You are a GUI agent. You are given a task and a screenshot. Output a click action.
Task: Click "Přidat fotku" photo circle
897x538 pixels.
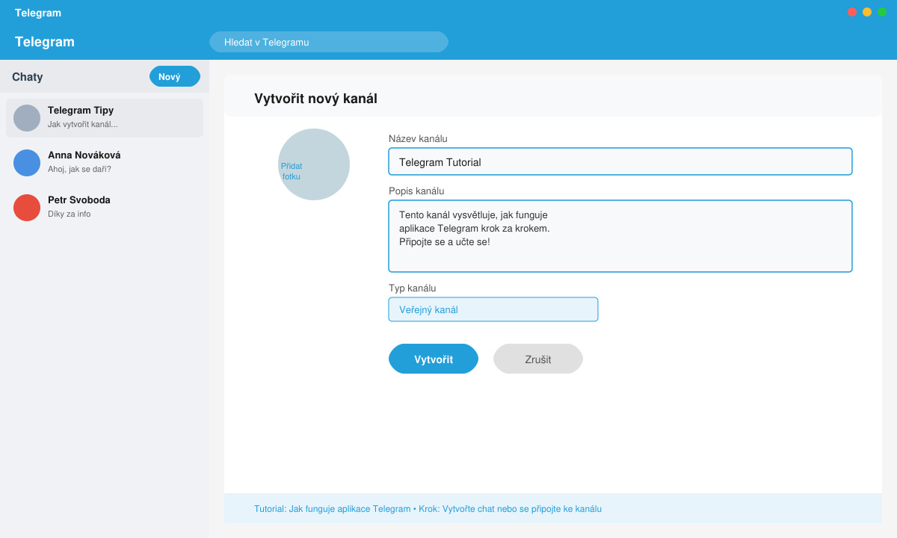pos(314,164)
